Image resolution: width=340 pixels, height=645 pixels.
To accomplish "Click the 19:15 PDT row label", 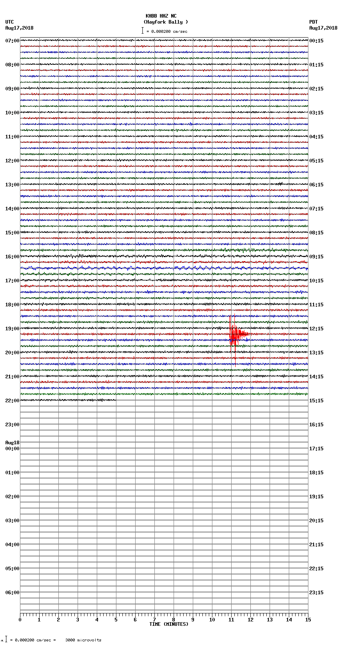I will coord(316,497).
